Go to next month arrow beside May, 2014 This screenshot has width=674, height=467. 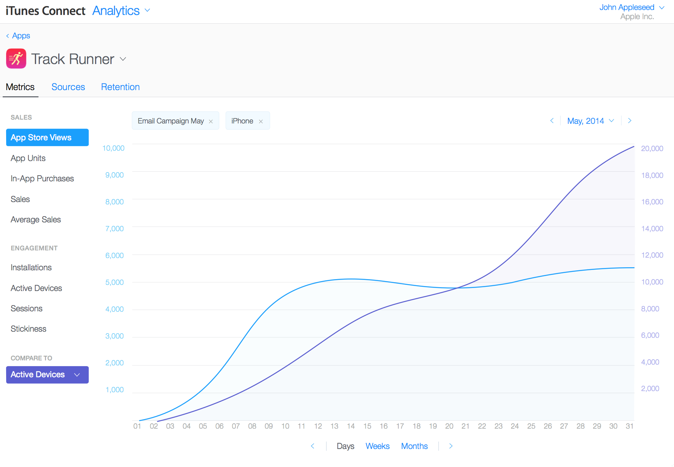pos(630,121)
